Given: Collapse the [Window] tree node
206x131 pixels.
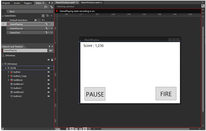Looking at the screenshot, I should click(x=3, y=64).
